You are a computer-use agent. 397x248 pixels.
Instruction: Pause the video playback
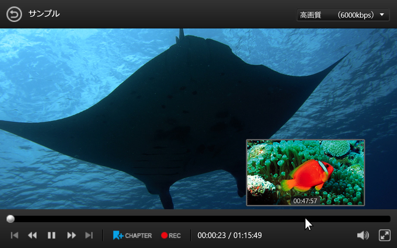(51, 236)
